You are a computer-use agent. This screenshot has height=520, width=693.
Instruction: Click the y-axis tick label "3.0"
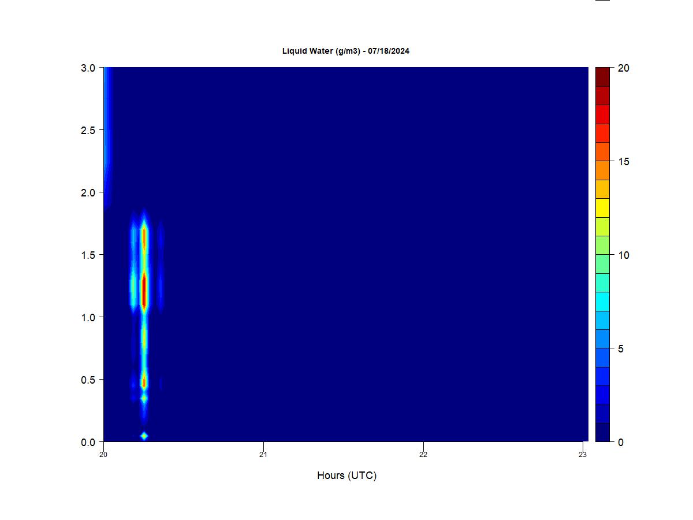(88, 68)
